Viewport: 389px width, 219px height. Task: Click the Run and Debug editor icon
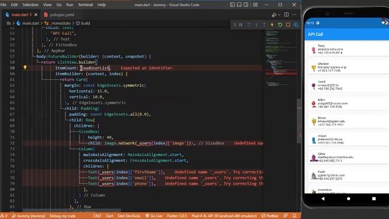(x=274, y=15)
